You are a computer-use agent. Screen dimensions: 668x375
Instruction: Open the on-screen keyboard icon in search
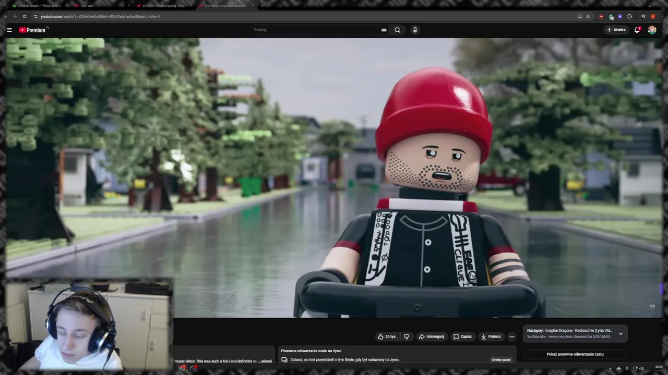tap(384, 30)
